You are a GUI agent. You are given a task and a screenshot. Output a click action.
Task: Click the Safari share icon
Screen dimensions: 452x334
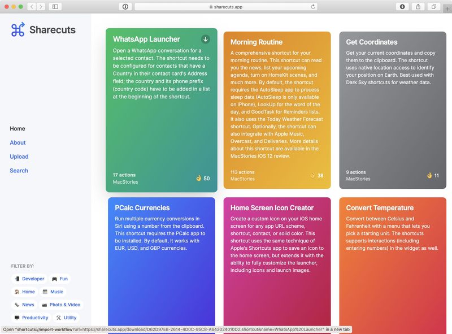pos(418,7)
